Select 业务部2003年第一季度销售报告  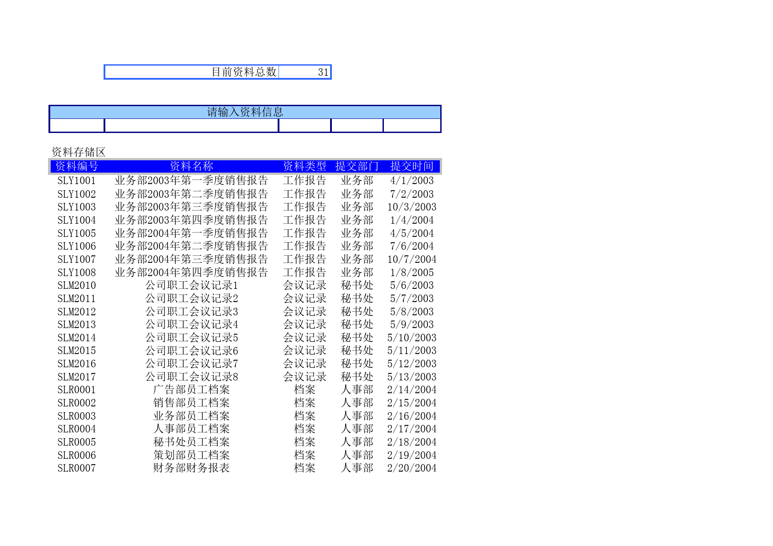coord(192,181)
